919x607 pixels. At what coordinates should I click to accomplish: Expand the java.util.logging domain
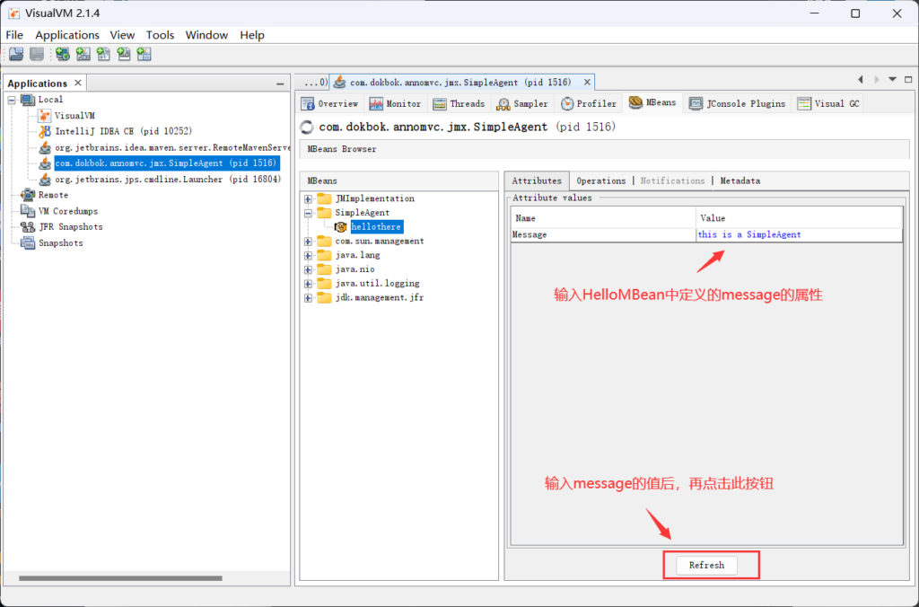[x=308, y=283]
